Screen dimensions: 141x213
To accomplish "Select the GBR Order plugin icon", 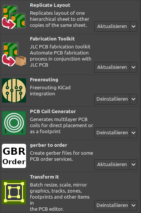I will [14, 156].
